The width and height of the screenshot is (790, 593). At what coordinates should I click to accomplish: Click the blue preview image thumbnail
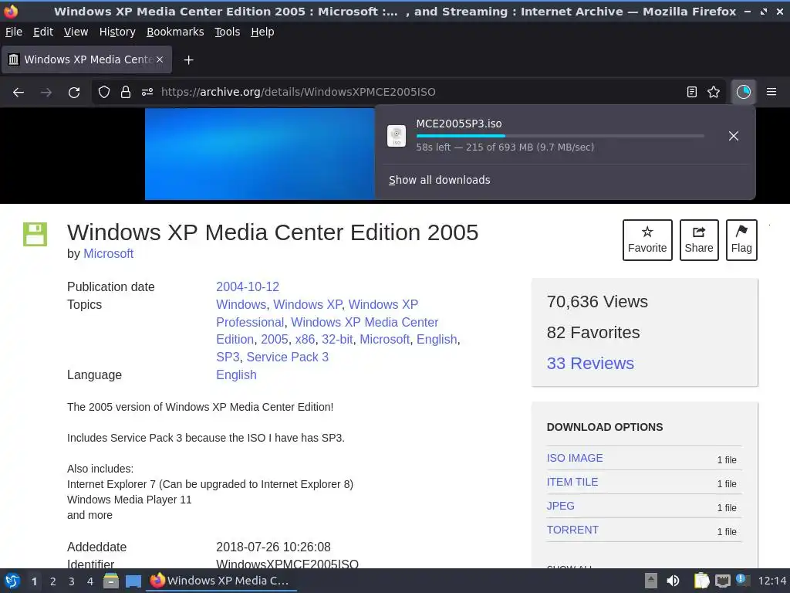[260, 154]
